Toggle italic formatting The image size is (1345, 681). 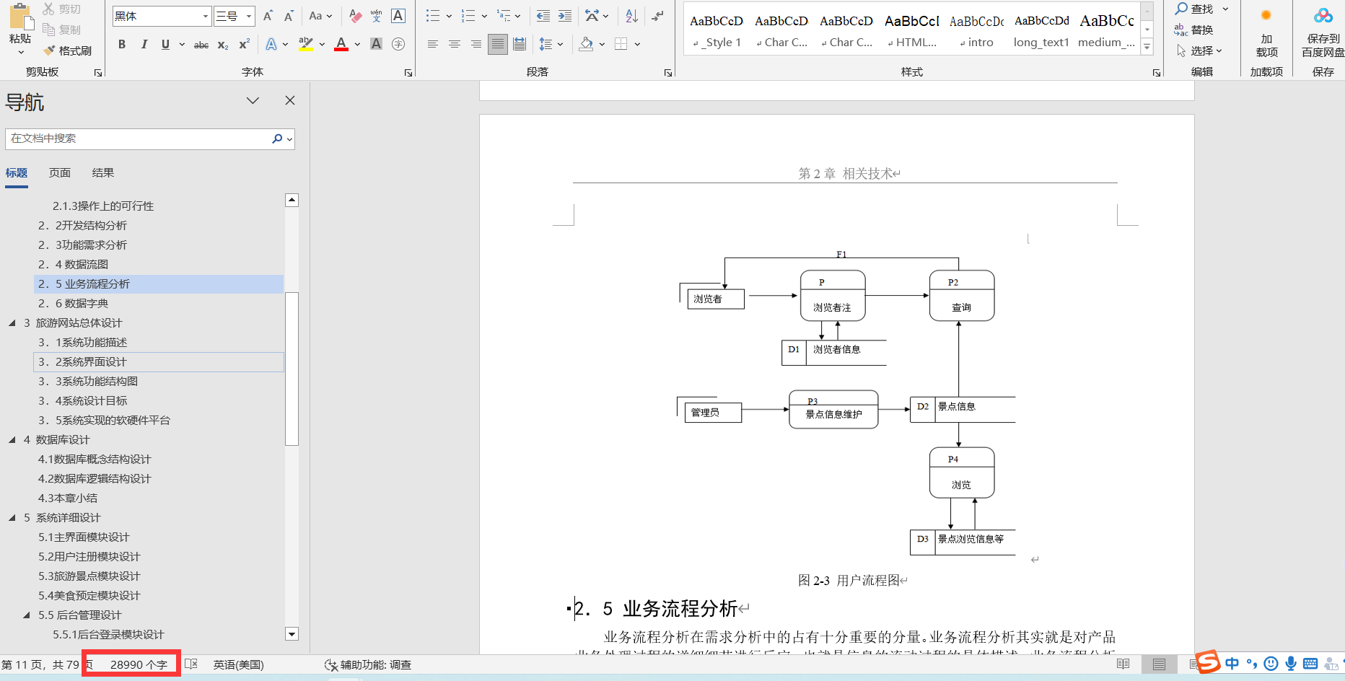(x=144, y=45)
